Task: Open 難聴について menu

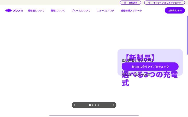Action: tap(58, 10)
